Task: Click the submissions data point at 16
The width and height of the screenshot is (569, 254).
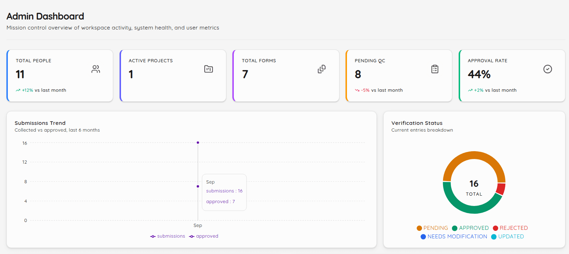Action: pos(198,143)
